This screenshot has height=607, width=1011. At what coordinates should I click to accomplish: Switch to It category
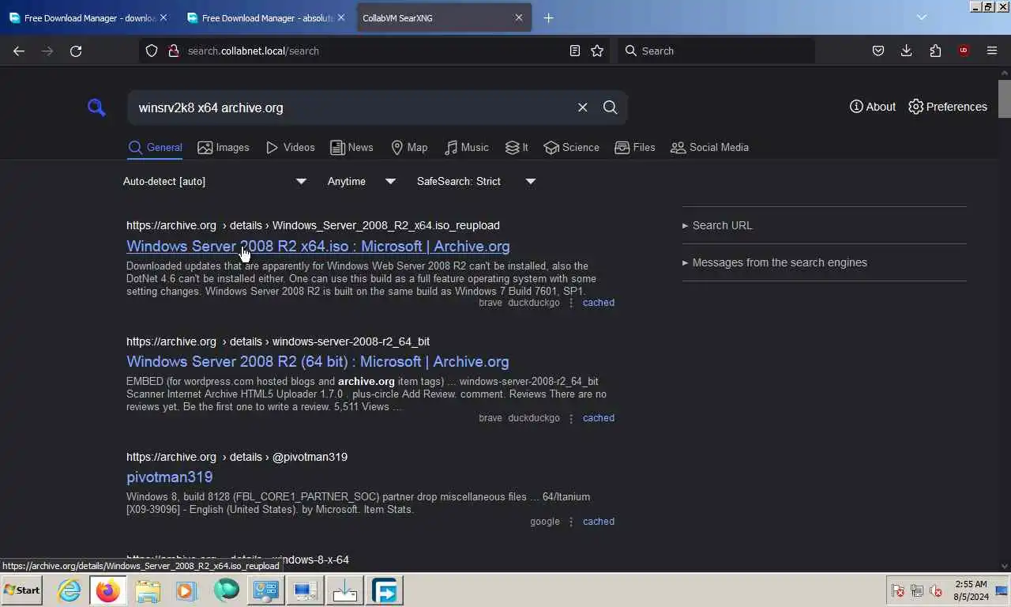(517, 148)
